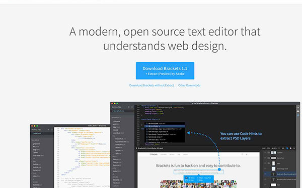Click Working Files gear icon in dark editor

[129, 107]
